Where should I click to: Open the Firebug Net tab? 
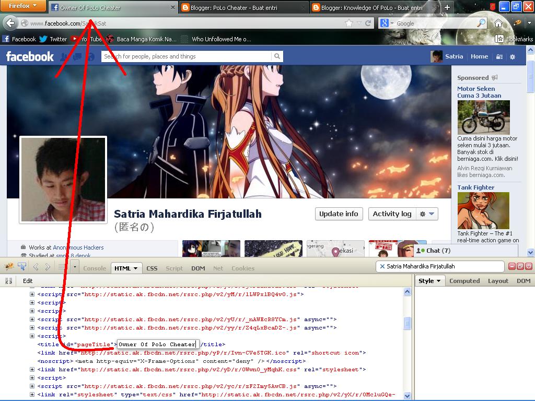pos(218,268)
